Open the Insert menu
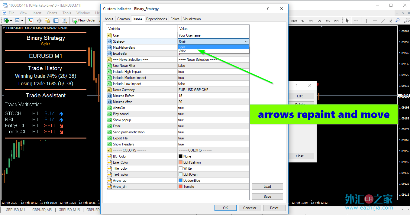This screenshot has width=410, height=215. click(x=37, y=13)
